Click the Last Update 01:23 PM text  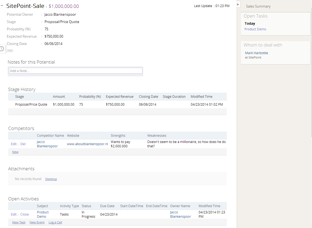(212, 6)
